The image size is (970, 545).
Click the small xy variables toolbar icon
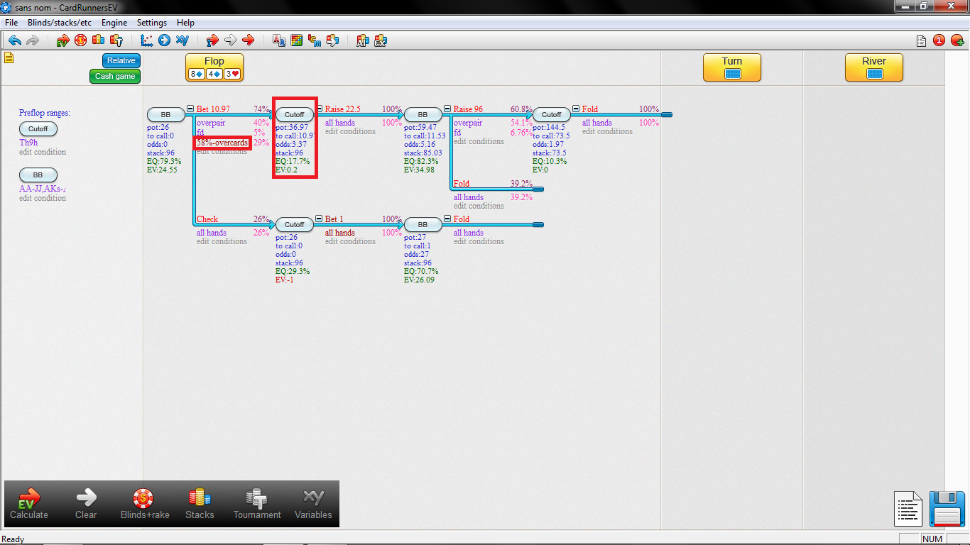point(182,40)
